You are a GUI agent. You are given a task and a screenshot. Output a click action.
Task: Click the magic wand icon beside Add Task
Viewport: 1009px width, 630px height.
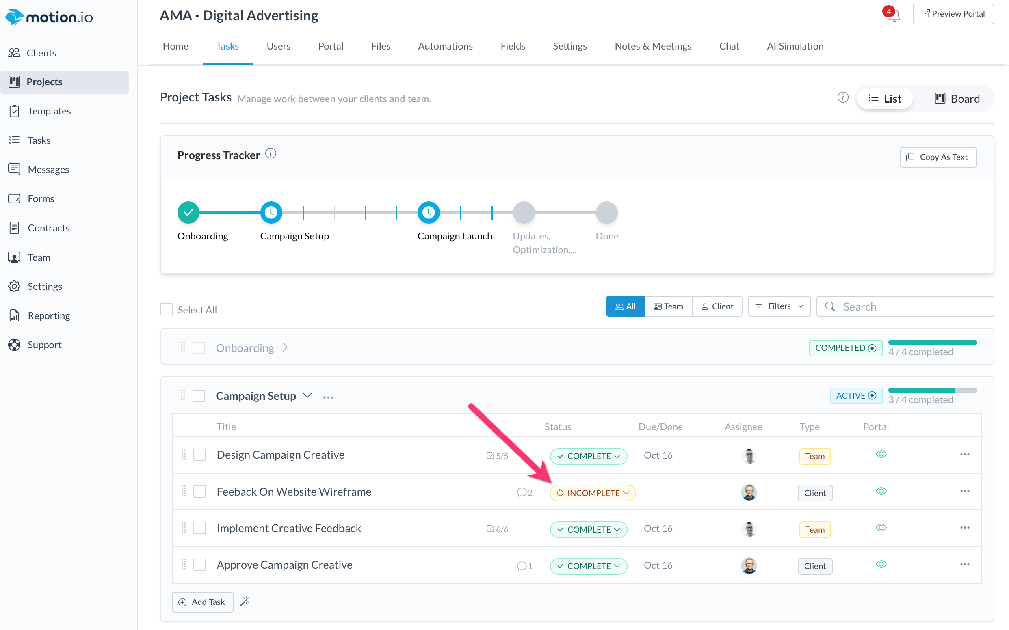pos(245,601)
